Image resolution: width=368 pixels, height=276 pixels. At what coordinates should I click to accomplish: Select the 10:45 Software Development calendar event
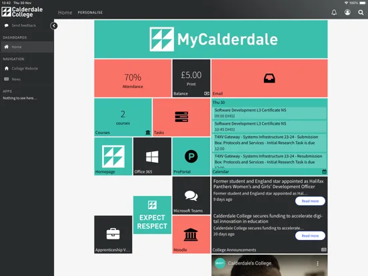tap(269, 127)
